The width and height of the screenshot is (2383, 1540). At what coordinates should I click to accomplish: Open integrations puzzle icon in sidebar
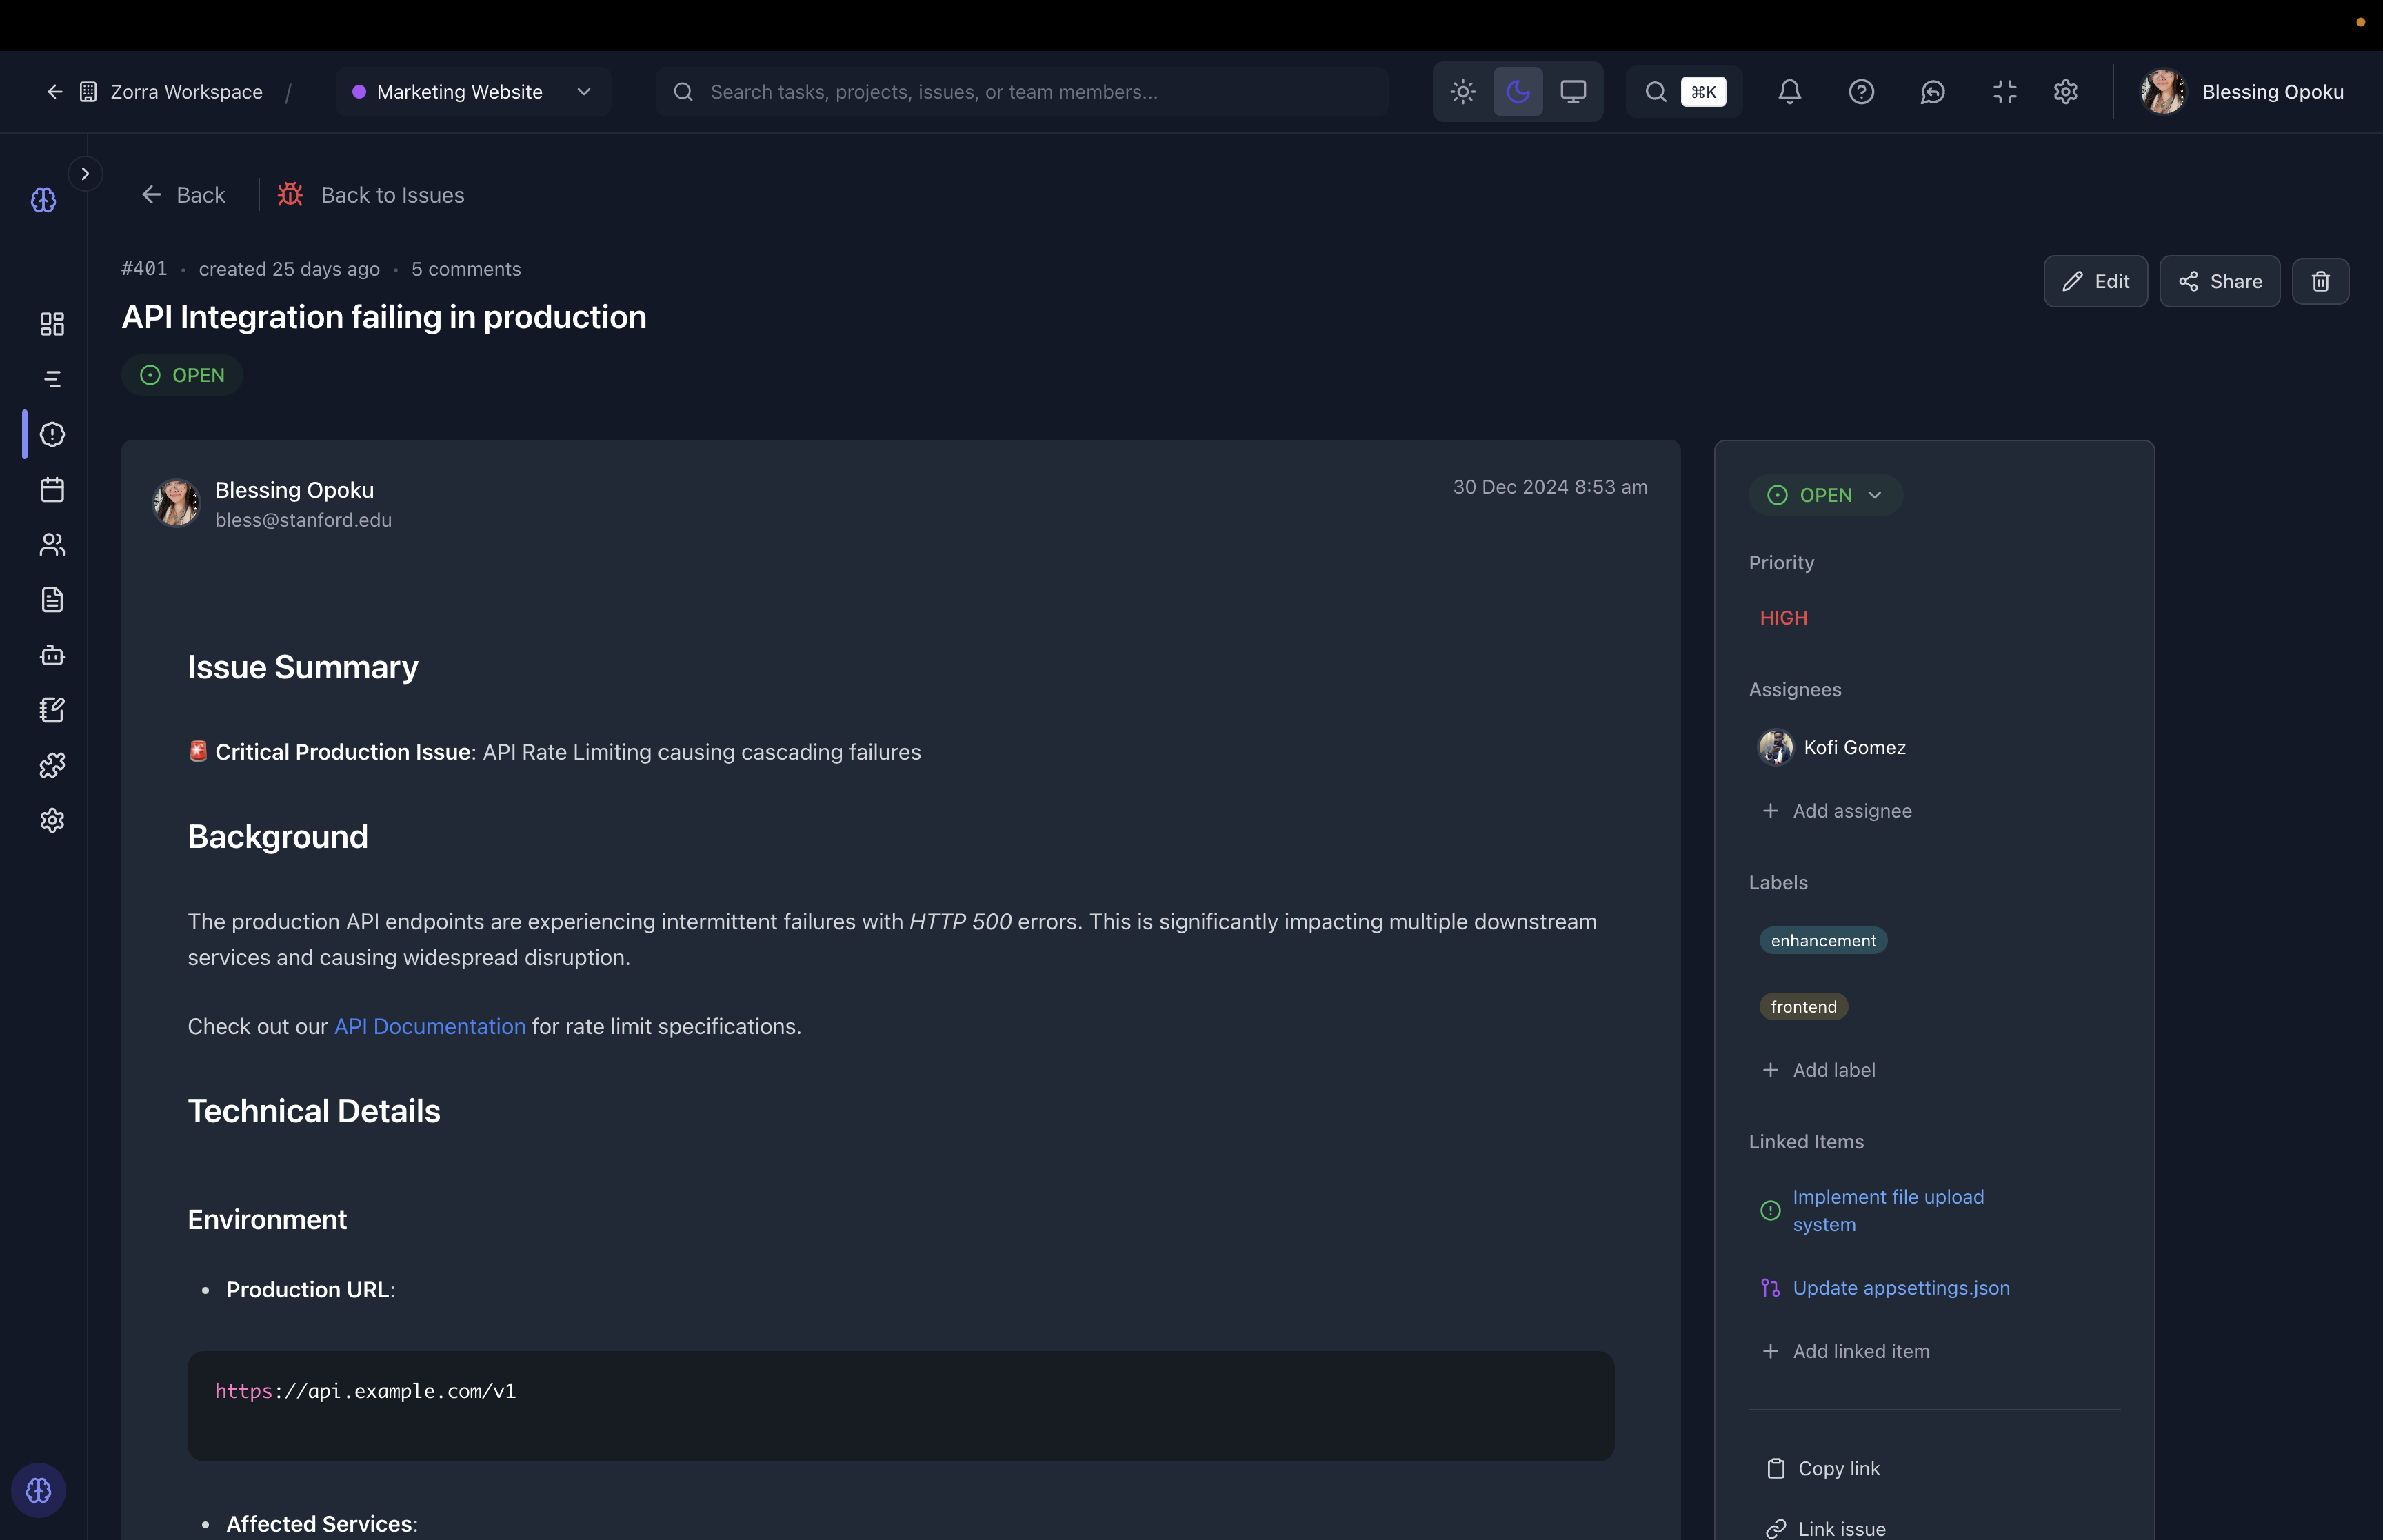52,765
